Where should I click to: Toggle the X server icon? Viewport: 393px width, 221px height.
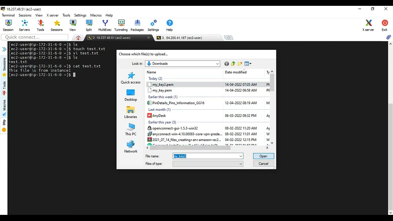point(368,25)
